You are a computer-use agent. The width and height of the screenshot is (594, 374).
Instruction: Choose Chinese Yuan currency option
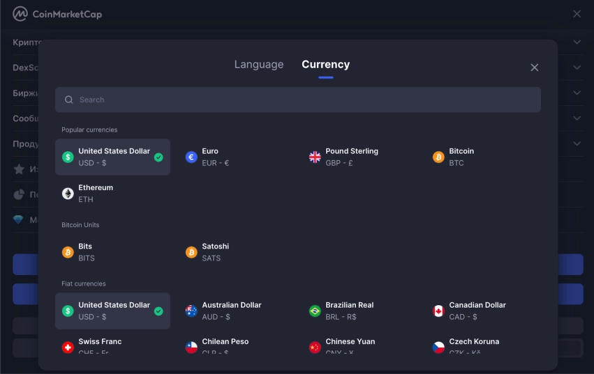click(x=350, y=345)
